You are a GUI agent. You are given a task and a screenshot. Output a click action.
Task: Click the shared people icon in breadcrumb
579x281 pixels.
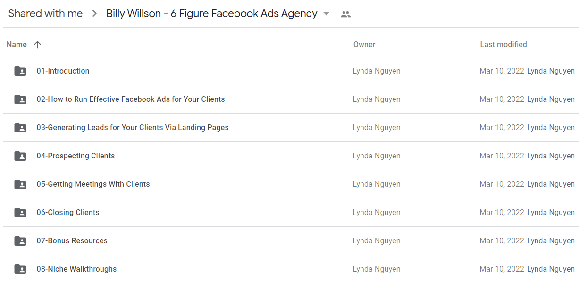[x=345, y=14]
